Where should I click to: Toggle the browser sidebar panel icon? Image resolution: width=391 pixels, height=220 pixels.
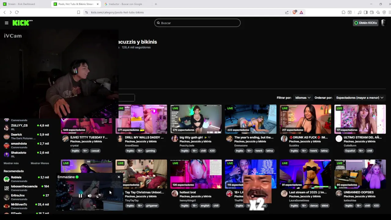pyautogui.click(x=366, y=12)
